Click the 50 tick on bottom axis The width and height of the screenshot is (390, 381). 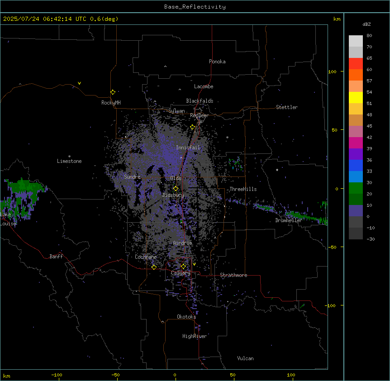[233, 375]
